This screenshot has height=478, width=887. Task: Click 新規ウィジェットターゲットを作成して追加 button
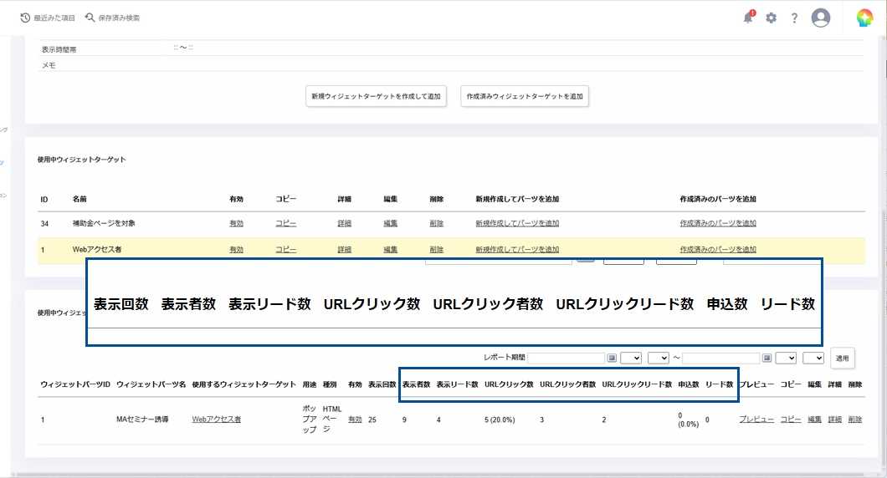point(377,96)
